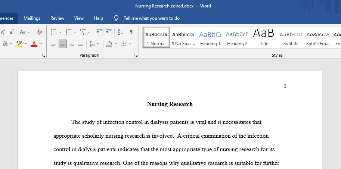
Task: Click the words 'appropriate scholarly nursing research'
Action: point(99,136)
